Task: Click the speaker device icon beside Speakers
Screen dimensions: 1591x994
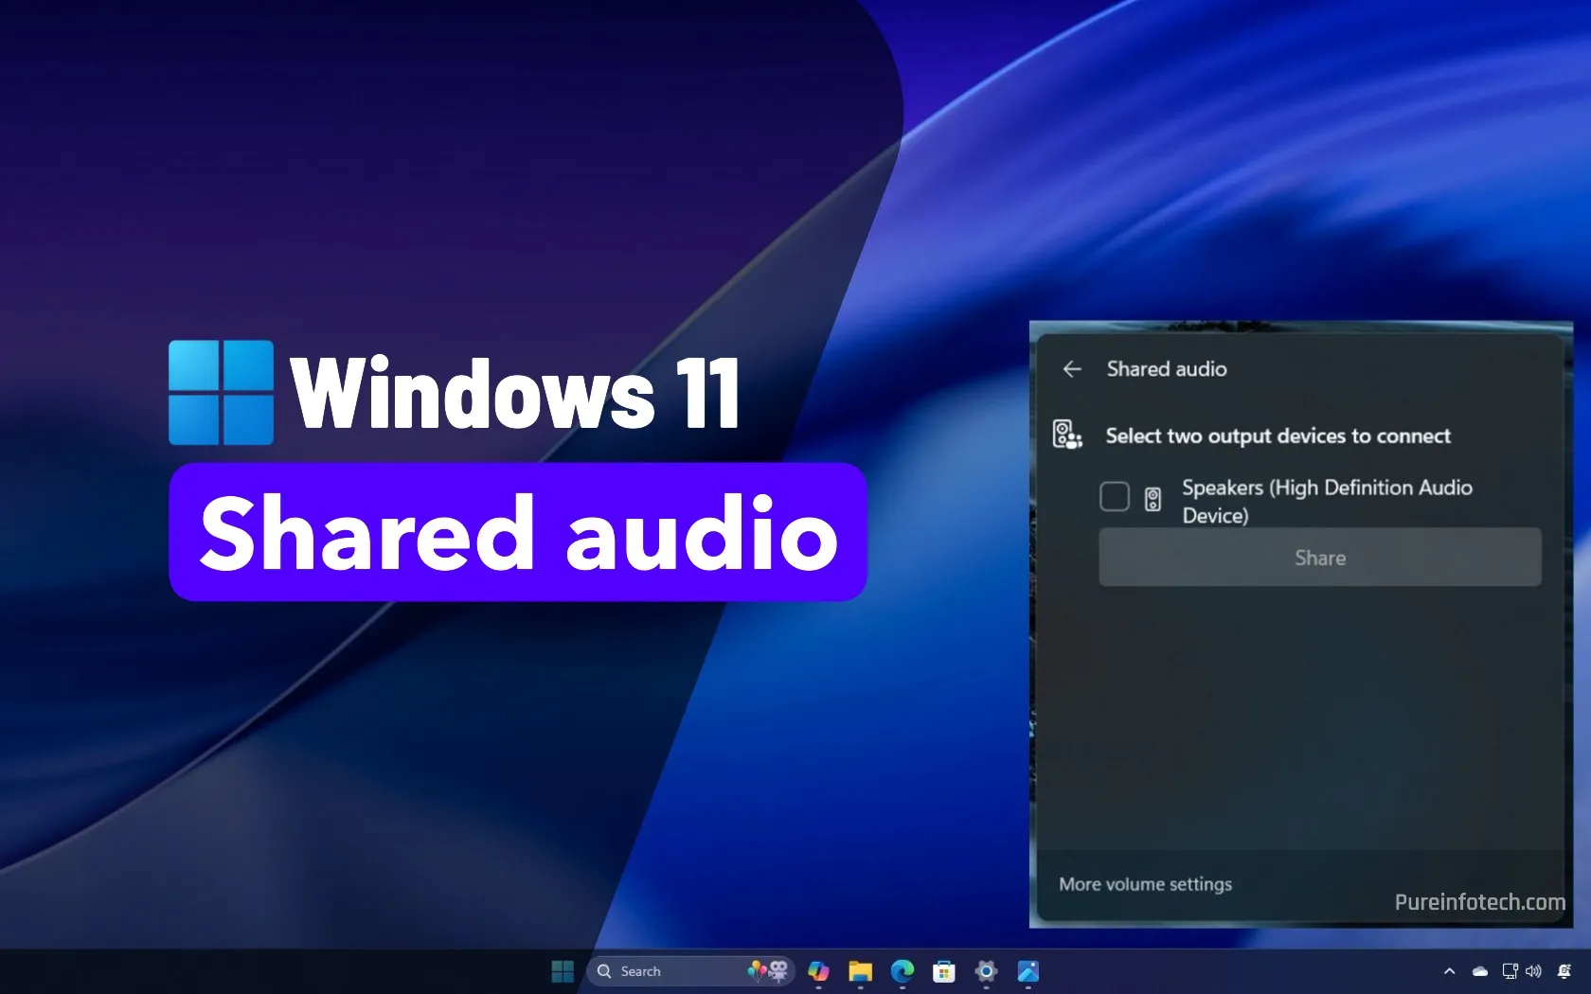Action: click(x=1153, y=499)
